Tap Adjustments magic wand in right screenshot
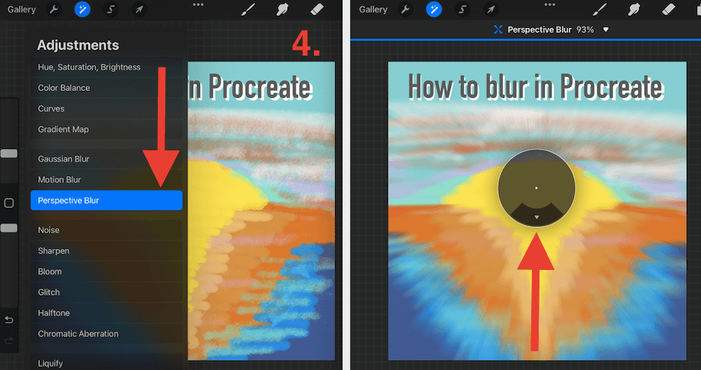 (x=434, y=9)
